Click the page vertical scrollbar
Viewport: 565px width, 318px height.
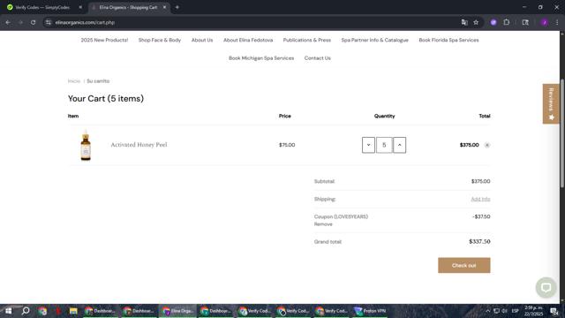click(562, 133)
